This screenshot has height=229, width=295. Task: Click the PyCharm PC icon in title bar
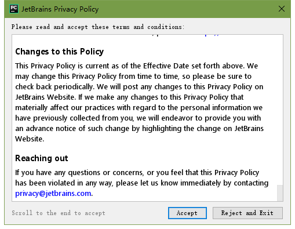pyautogui.click(x=14, y=9)
